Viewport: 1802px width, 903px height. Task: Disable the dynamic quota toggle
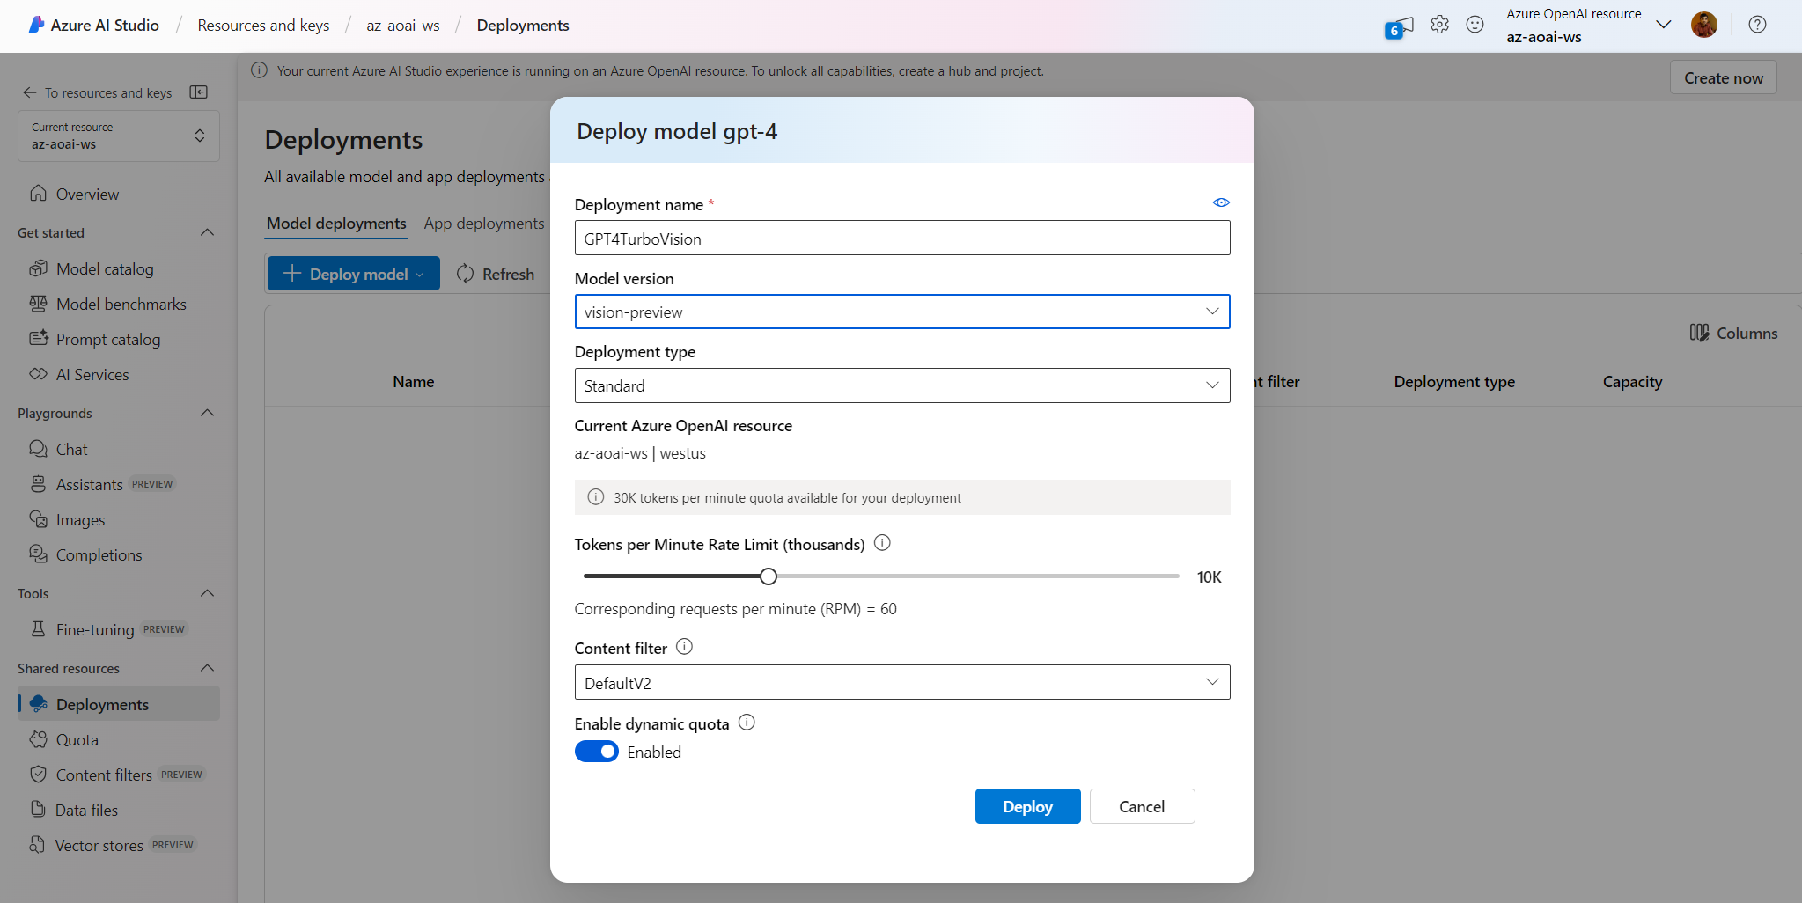point(597,752)
